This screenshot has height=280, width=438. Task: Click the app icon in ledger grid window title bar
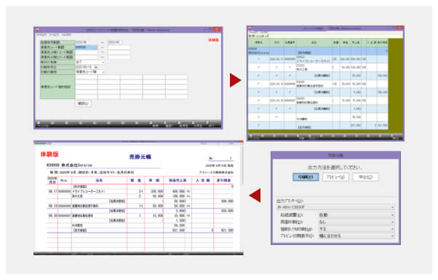pos(250,28)
